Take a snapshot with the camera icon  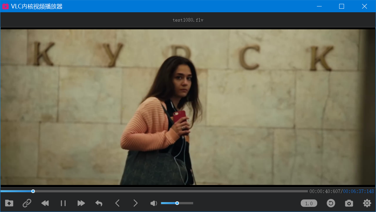coord(349,203)
